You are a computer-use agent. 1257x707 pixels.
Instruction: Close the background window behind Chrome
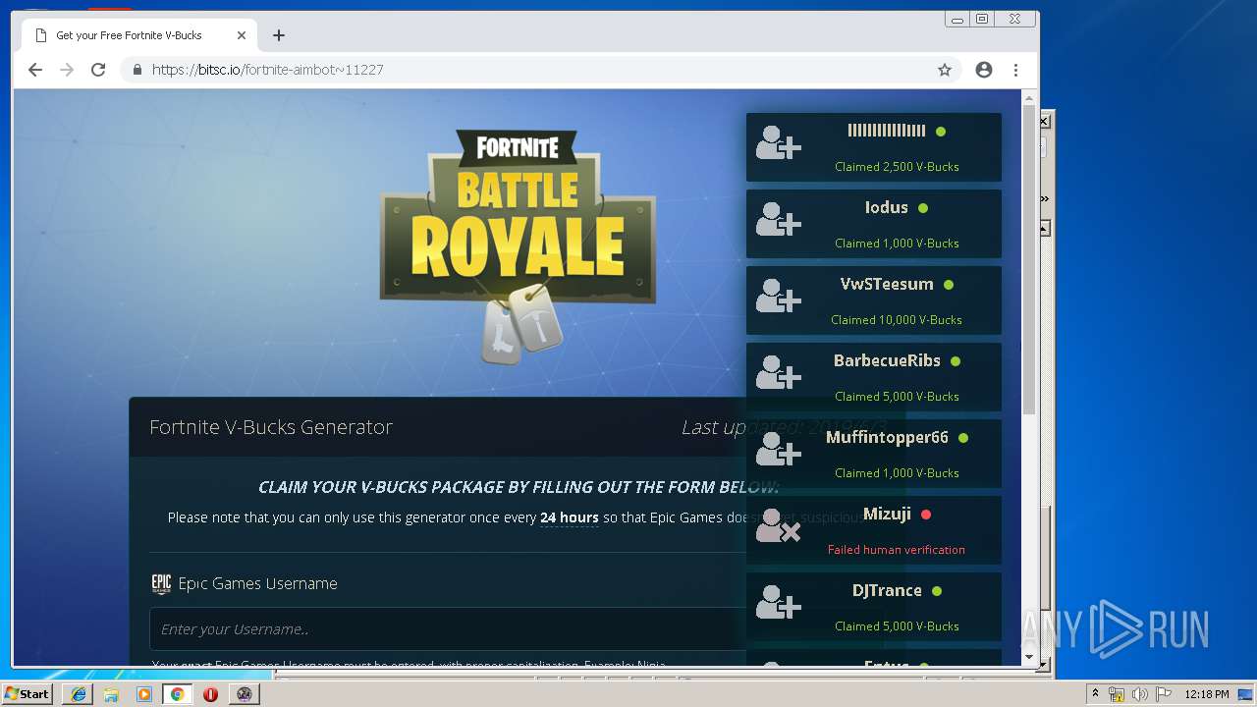coord(1045,122)
